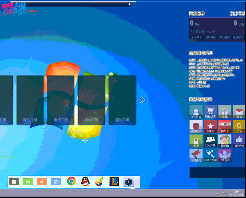Open the 购物点餐 shopping cart tile
The height and width of the screenshot is (198, 246).
click(210, 112)
